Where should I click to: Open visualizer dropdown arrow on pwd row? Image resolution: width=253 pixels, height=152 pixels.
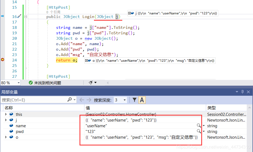pos(204,131)
